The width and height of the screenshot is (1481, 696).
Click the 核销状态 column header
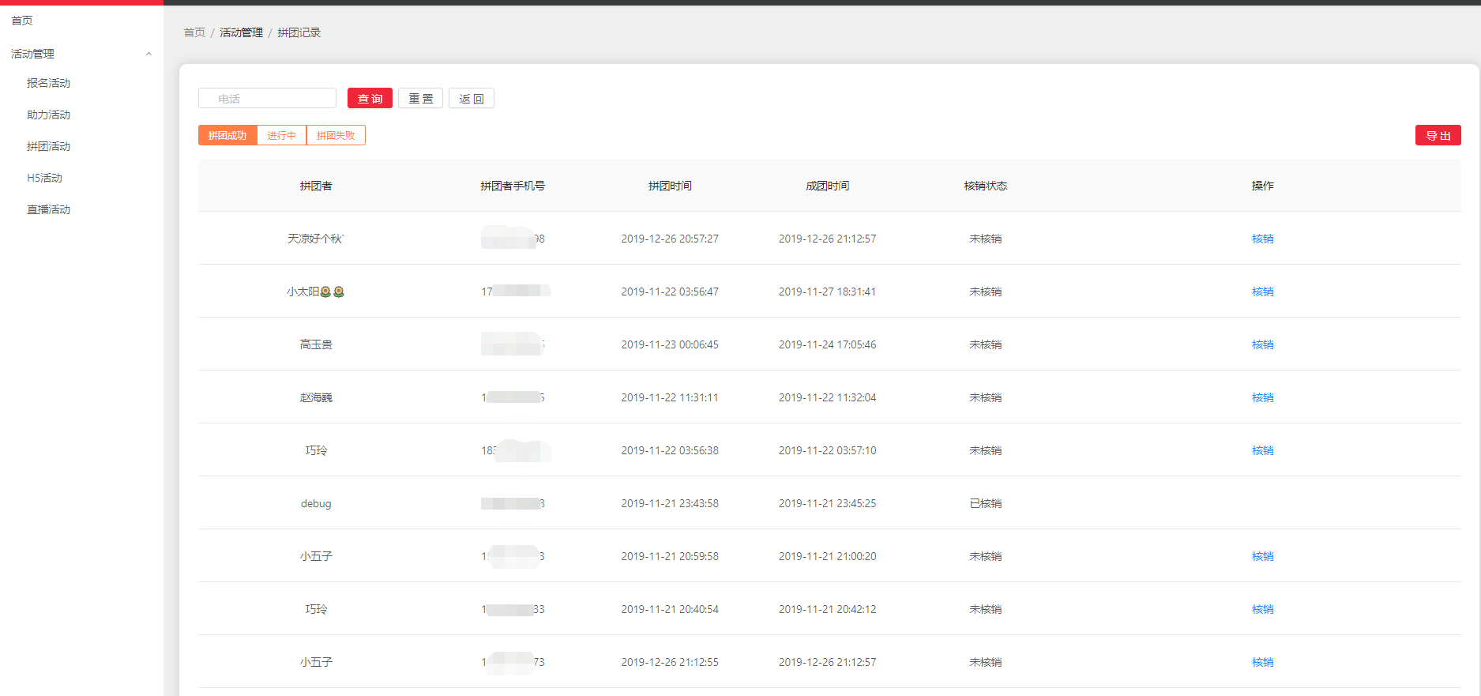pyautogui.click(x=985, y=186)
